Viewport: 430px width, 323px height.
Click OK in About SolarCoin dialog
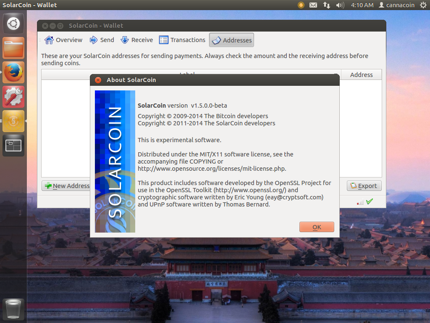[317, 227]
